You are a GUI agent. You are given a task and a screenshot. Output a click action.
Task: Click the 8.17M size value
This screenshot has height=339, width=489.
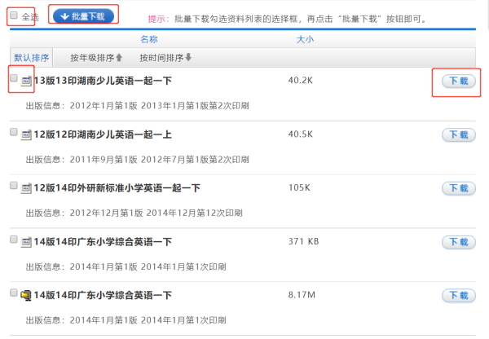coord(302,295)
